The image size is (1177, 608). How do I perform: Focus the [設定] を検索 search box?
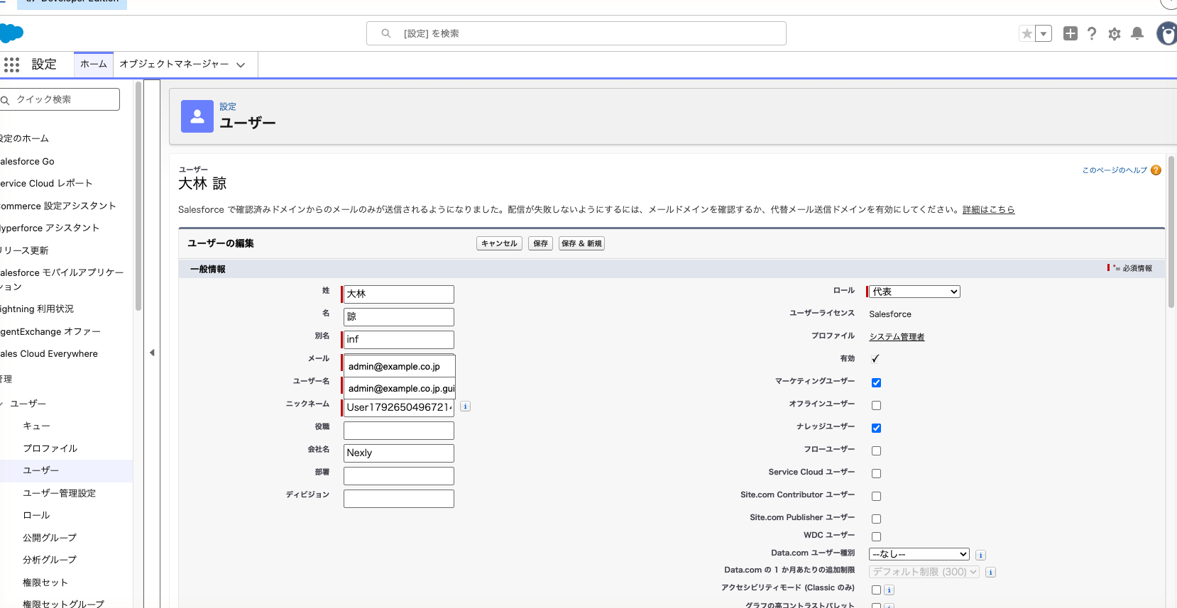click(x=576, y=33)
